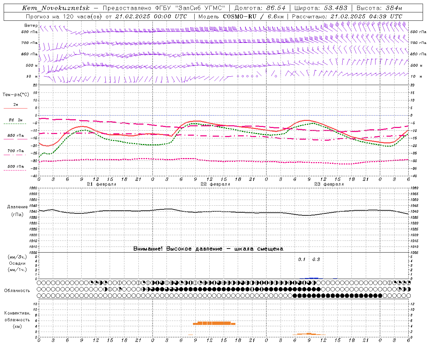The image size is (428, 343).
Task: Click the station name Kem_Novokuznetsk
Action: click(x=56, y=8)
